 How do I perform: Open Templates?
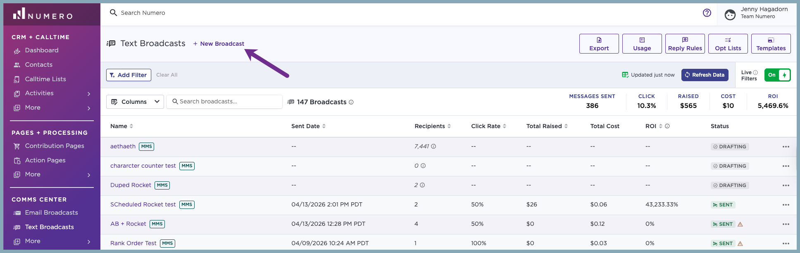[x=771, y=44]
